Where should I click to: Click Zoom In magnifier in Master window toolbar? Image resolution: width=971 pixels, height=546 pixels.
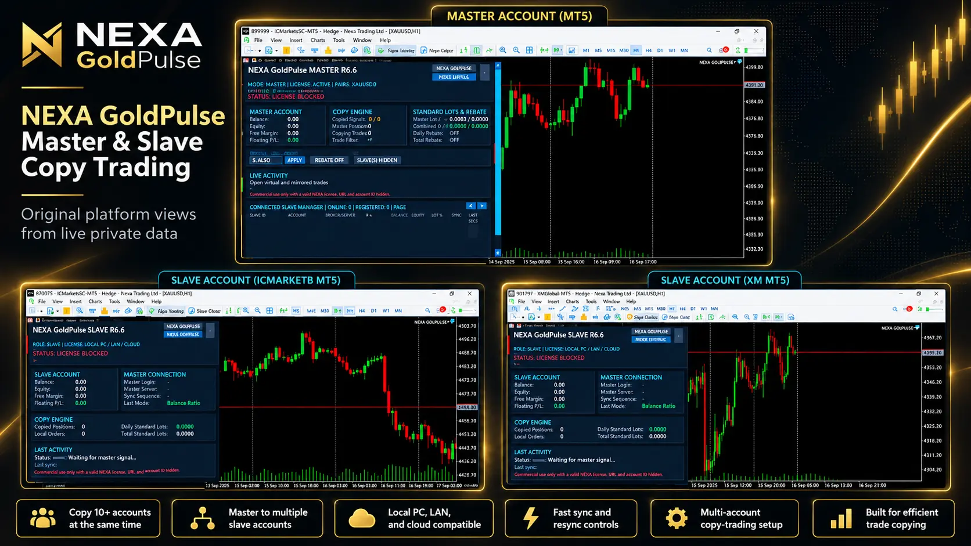tap(502, 50)
